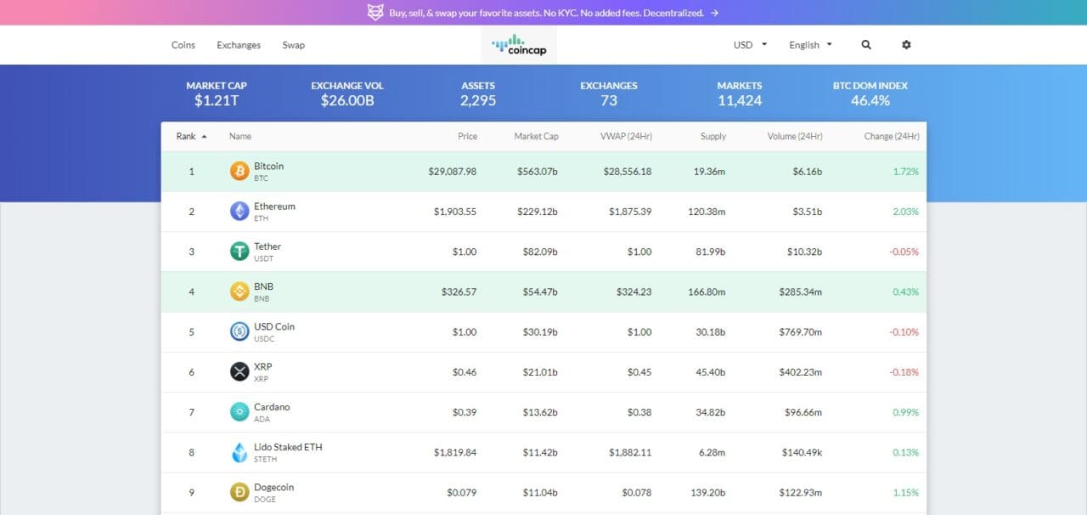Viewport: 1087px width, 515px height.
Task: Click Tether change -0.05%
Action: pyautogui.click(x=904, y=252)
